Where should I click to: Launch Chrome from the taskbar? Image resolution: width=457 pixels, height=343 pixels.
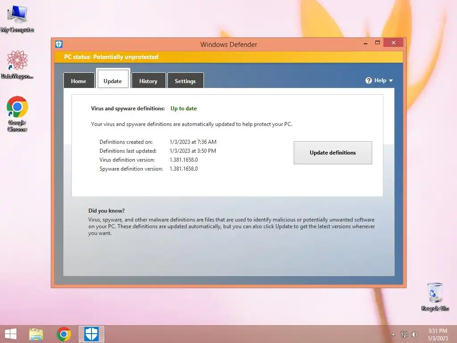[x=63, y=334]
